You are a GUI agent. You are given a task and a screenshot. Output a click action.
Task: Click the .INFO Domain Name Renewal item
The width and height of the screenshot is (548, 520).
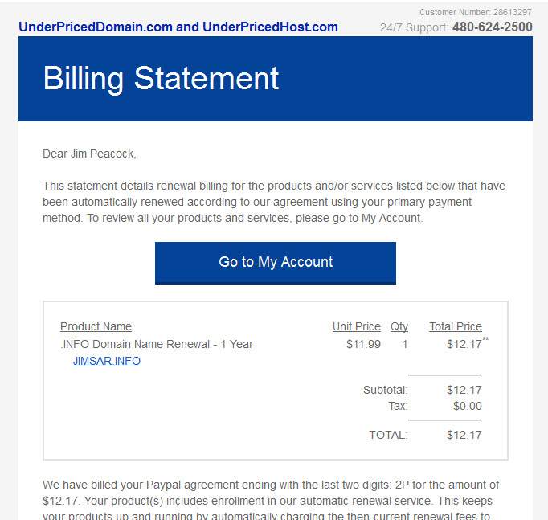[x=157, y=344]
